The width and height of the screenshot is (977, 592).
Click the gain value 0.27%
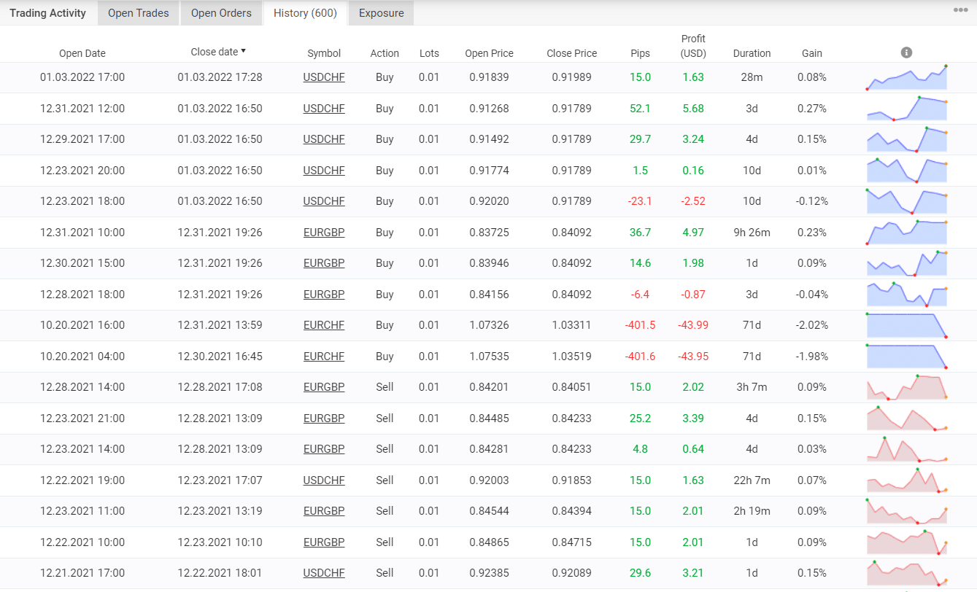point(812,109)
